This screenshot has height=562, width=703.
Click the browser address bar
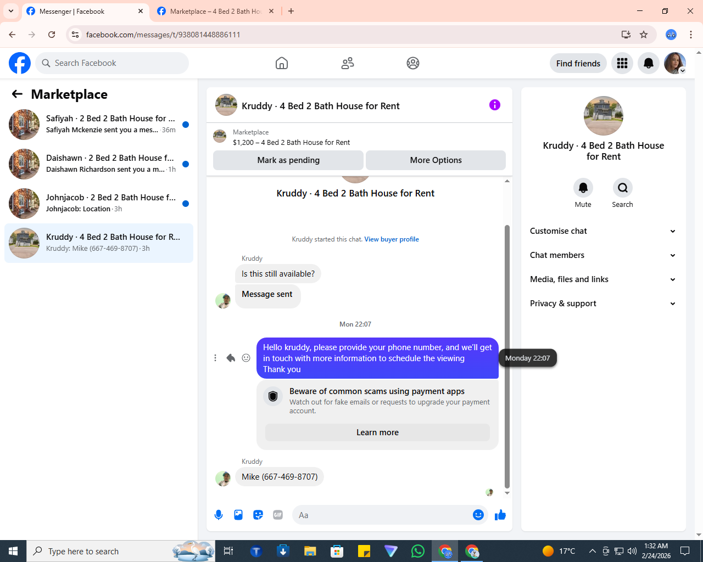point(350,35)
